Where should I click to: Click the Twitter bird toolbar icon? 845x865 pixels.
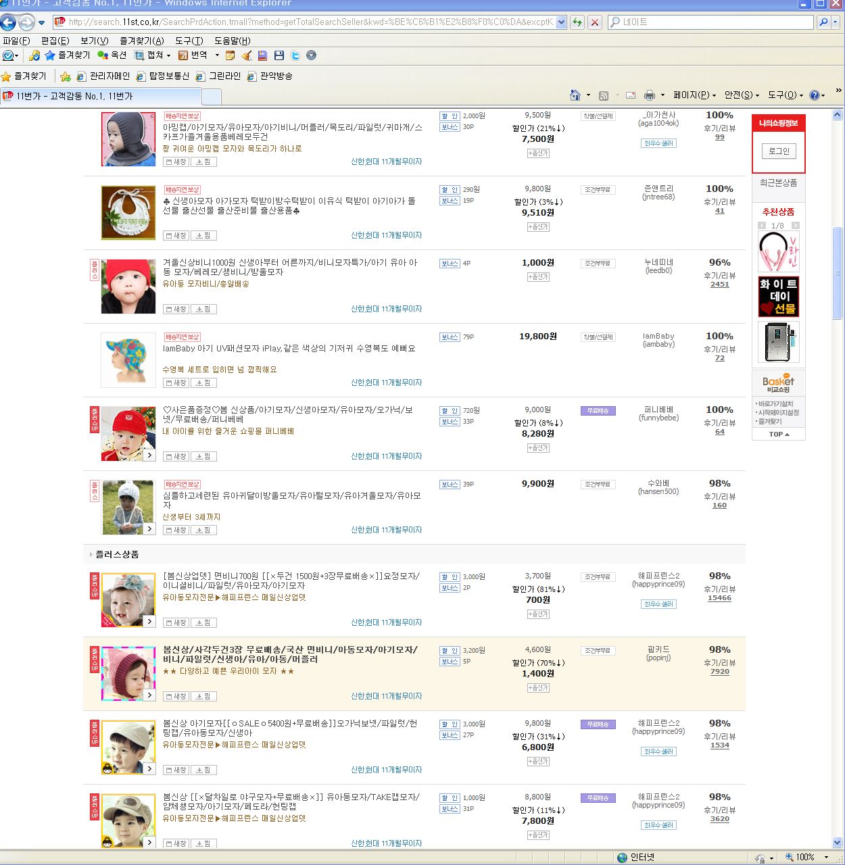click(x=295, y=55)
